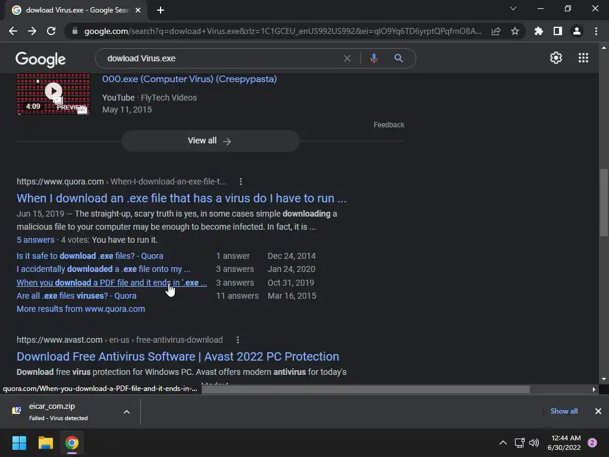The height and width of the screenshot is (457, 609).
Task: Go forward with the browser forward arrow
Action: pos(32,31)
